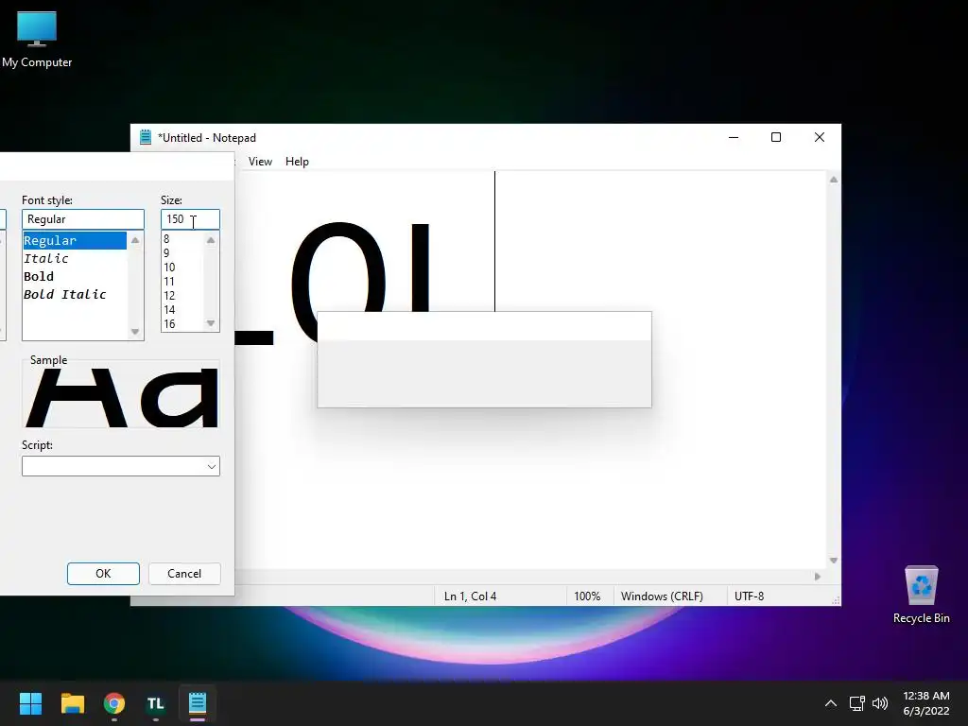Open the clock and date panel

(x=926, y=703)
